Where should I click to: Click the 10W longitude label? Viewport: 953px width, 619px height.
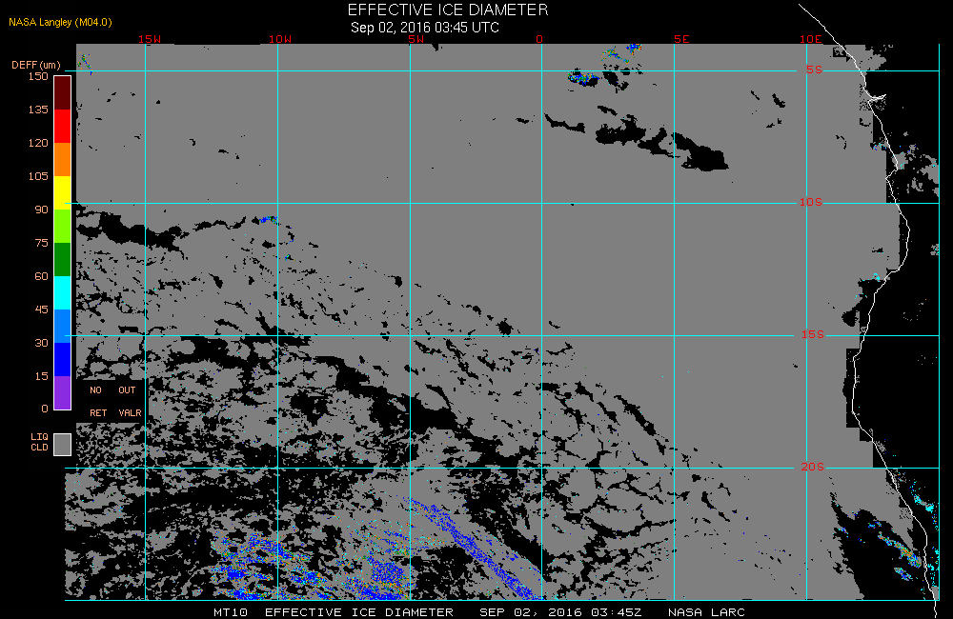click(x=280, y=39)
